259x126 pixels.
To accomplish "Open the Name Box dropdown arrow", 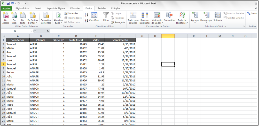I will 31,31.
